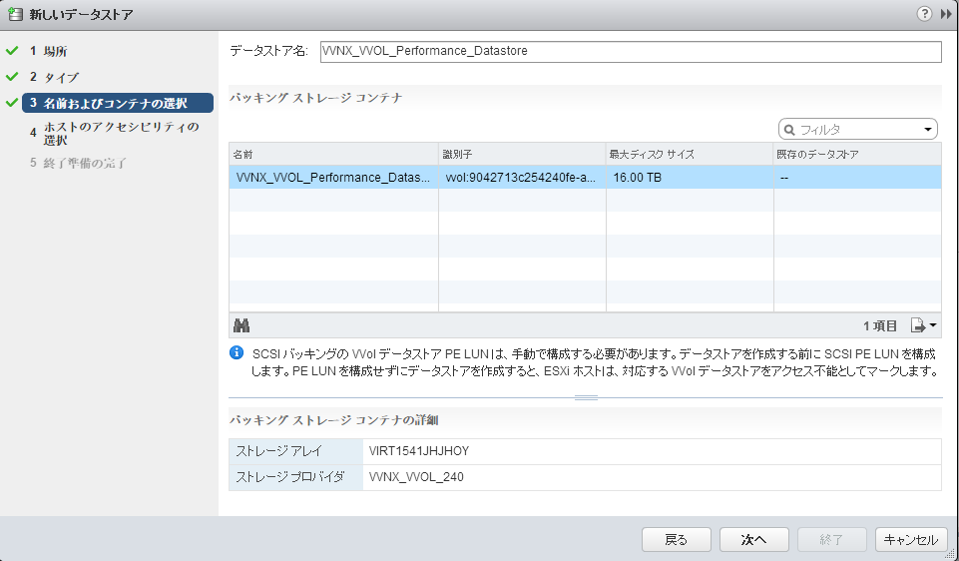Select the VVNX_VVOL_Performance_Datas... container row
This screenshot has height=561, width=959.
point(586,178)
